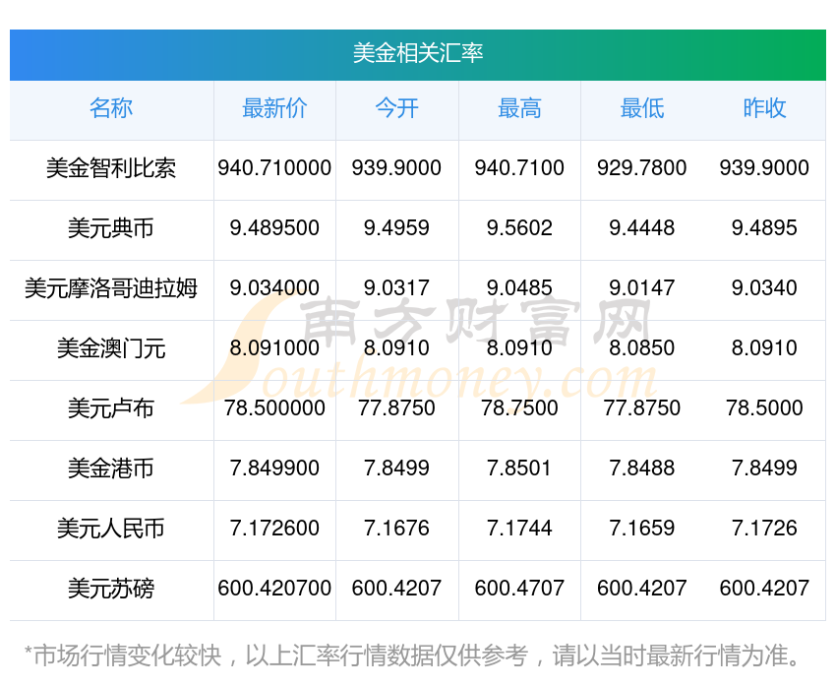836x687 pixels.
Task: Click latest price 9.489500
Action: click(x=274, y=228)
